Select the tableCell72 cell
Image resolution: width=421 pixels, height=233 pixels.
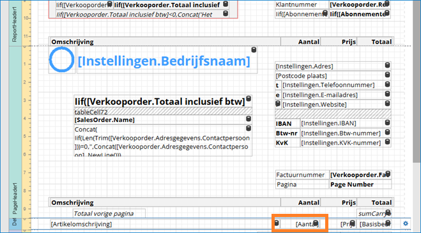pyautogui.click(x=163, y=112)
